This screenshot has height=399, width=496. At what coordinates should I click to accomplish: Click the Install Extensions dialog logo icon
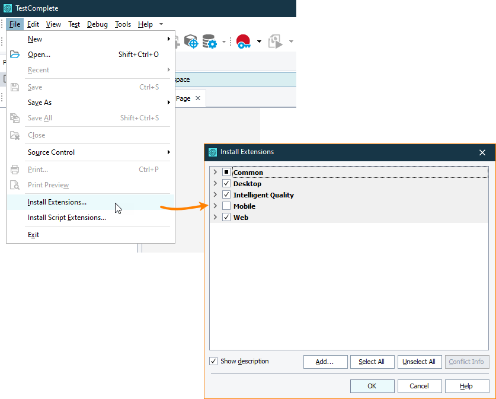pos(213,152)
